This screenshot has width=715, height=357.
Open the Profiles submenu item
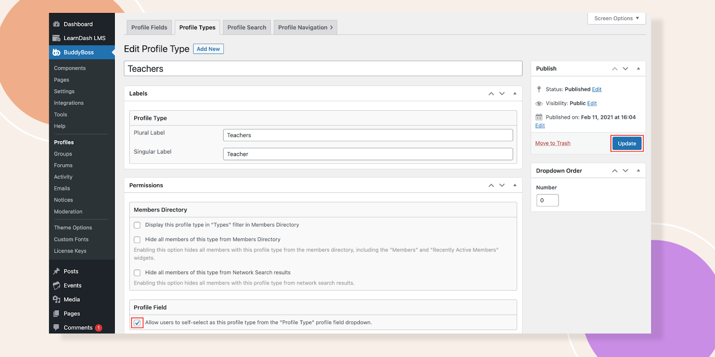tap(64, 142)
